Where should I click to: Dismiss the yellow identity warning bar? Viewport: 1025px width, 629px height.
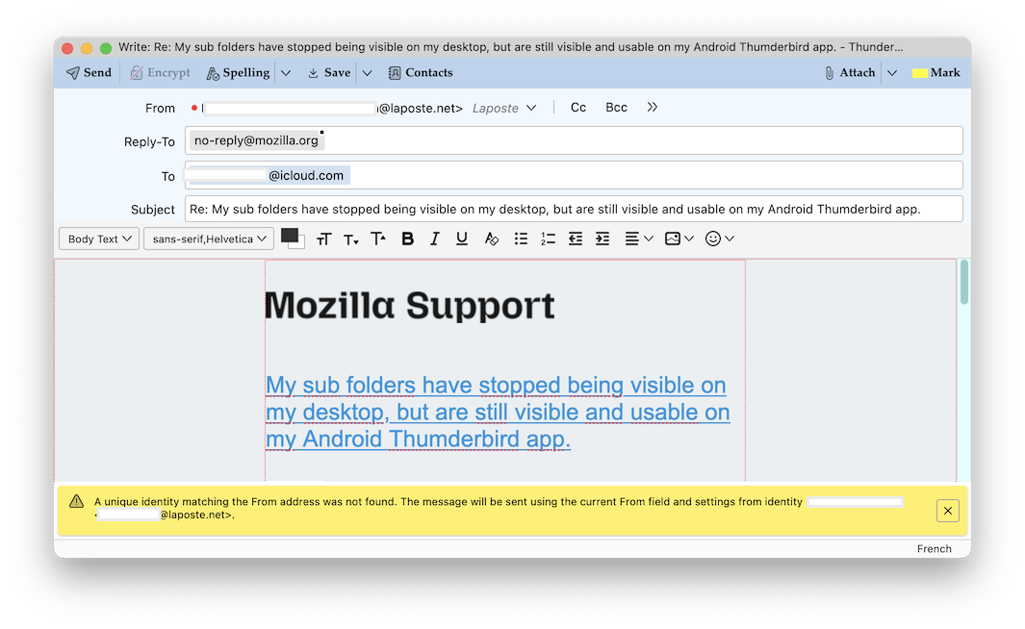point(947,511)
